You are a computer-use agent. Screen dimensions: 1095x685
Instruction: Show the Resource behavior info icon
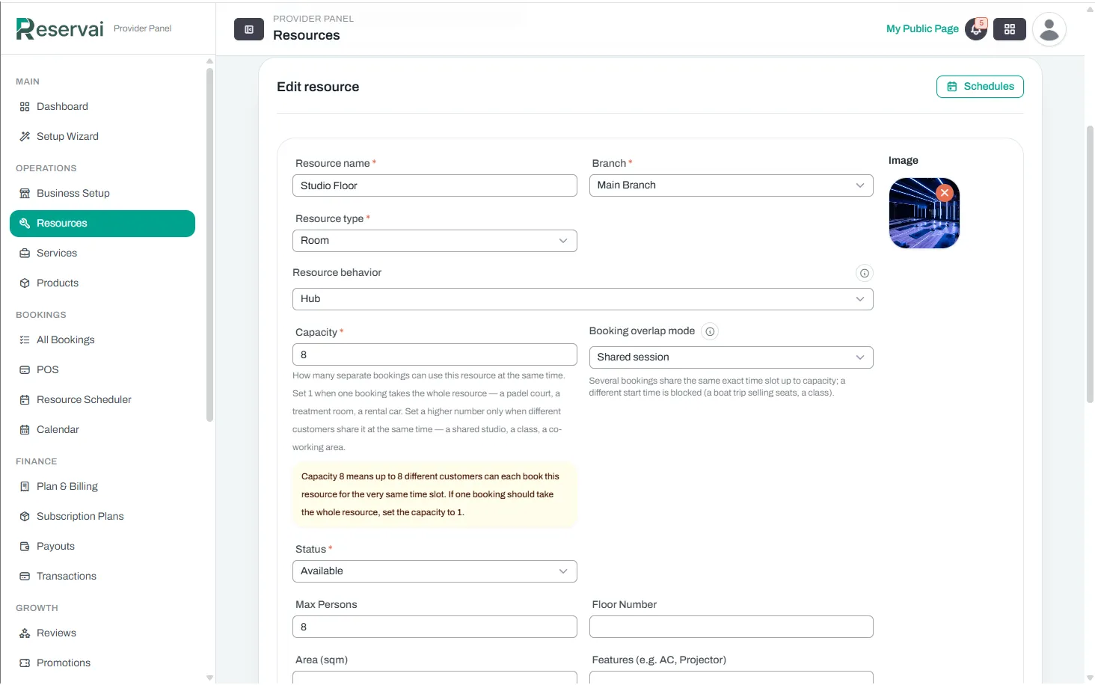tap(865, 273)
